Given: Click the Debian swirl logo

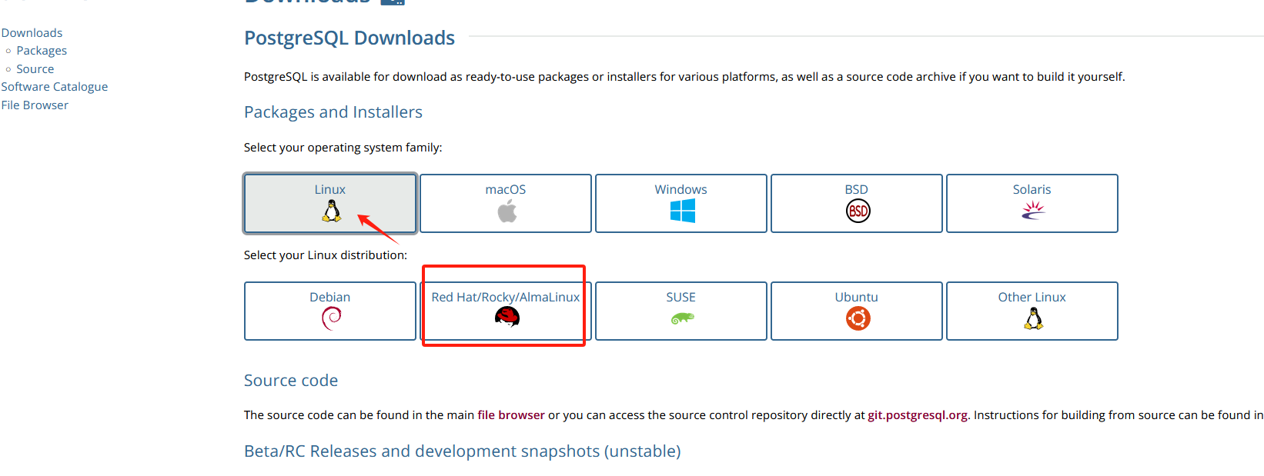Looking at the screenshot, I should (331, 318).
